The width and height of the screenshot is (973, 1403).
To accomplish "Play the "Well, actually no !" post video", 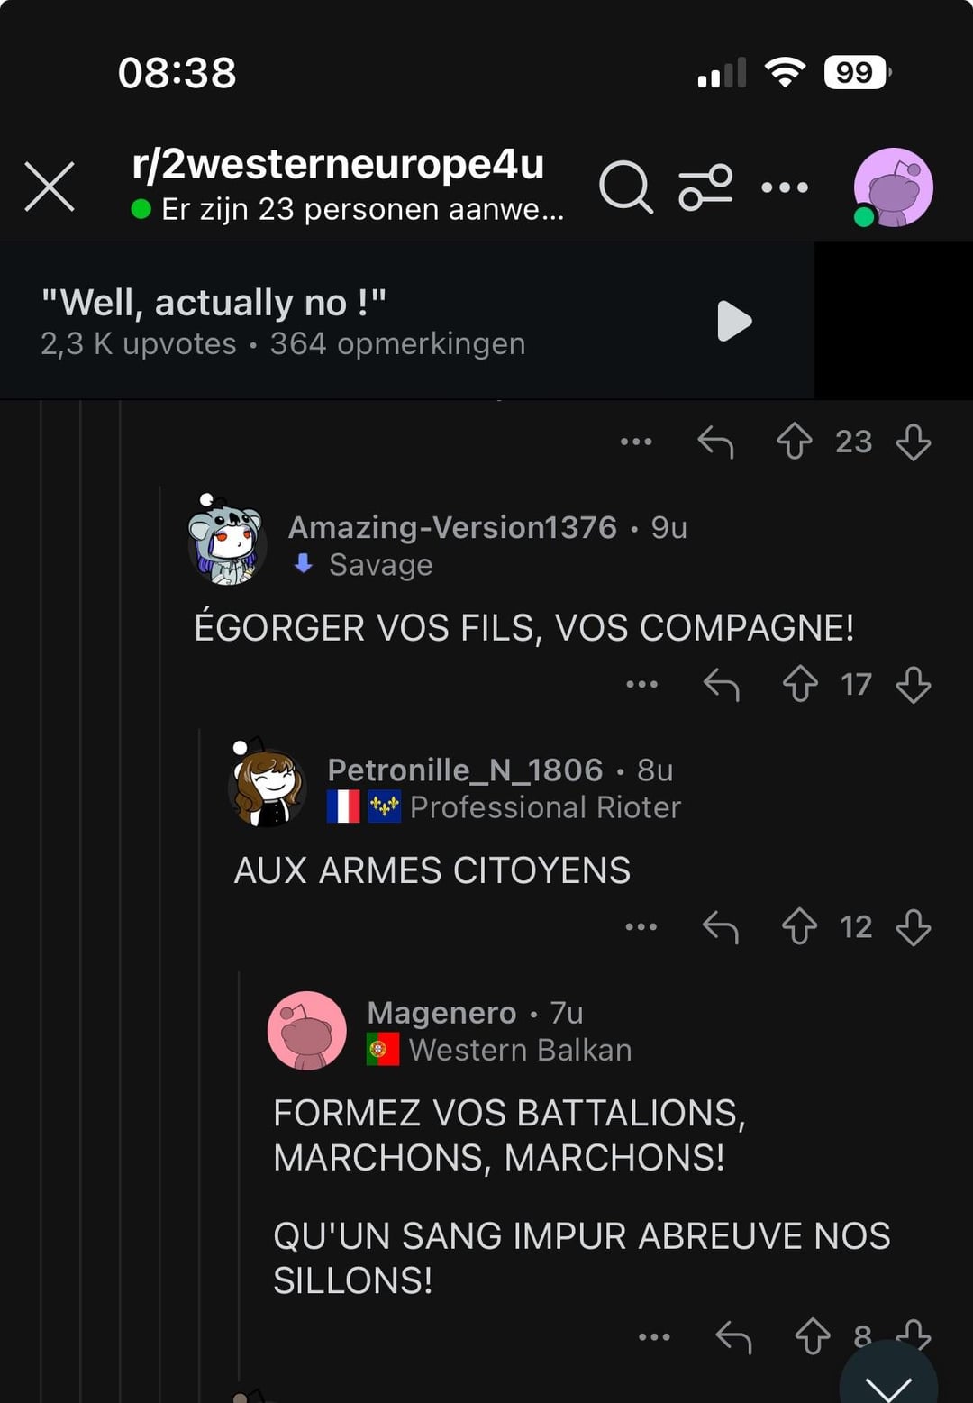I will point(734,321).
